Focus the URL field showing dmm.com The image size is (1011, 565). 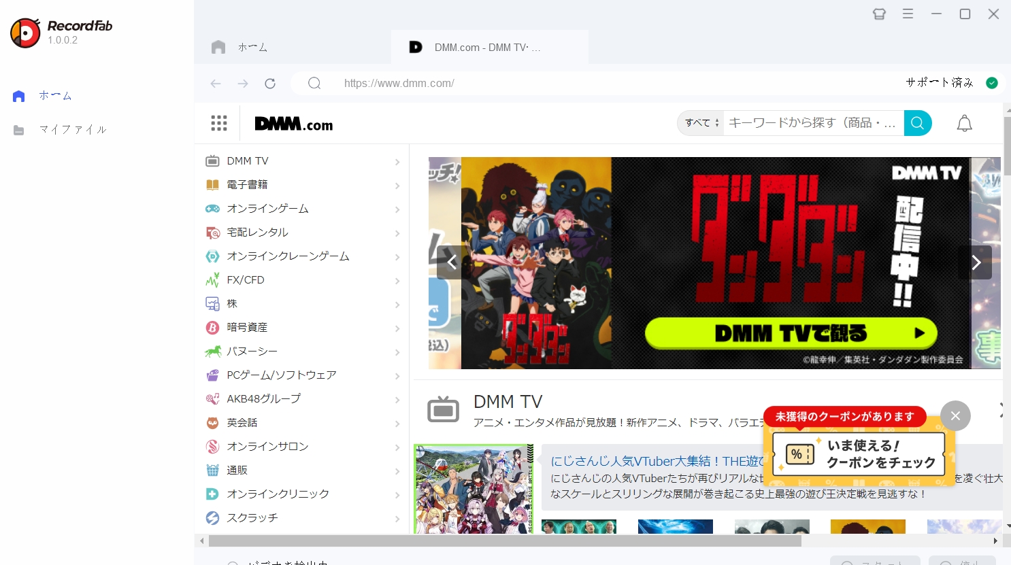pyautogui.click(x=399, y=83)
